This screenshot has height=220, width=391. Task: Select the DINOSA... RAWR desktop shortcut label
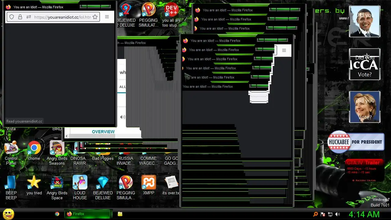80,161
